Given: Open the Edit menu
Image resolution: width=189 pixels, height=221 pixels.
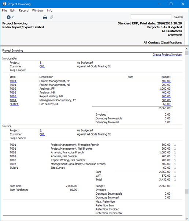Looking at the screenshot, I should [13, 11].
